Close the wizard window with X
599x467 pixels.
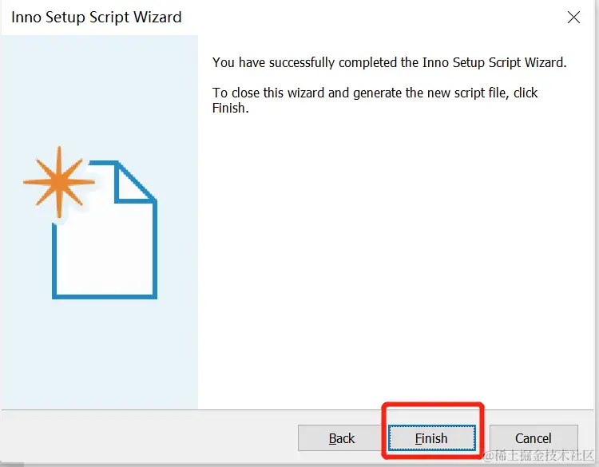point(573,18)
